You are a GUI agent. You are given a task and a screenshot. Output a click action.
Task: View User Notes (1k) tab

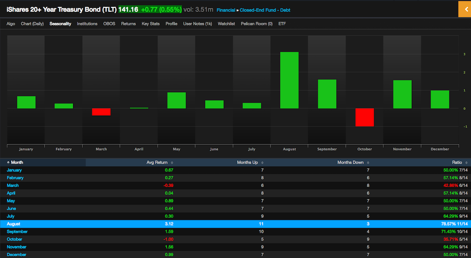click(198, 24)
